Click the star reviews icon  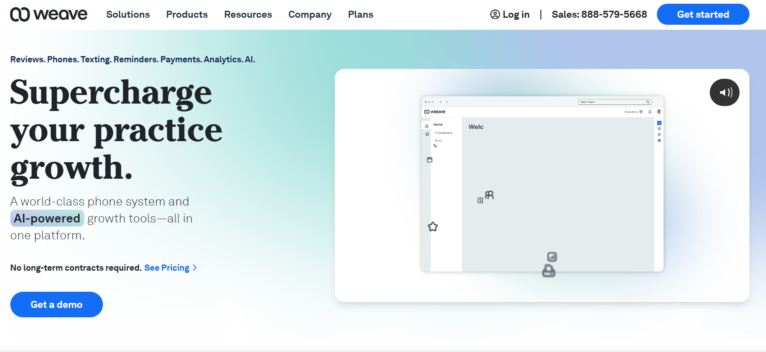(x=433, y=227)
